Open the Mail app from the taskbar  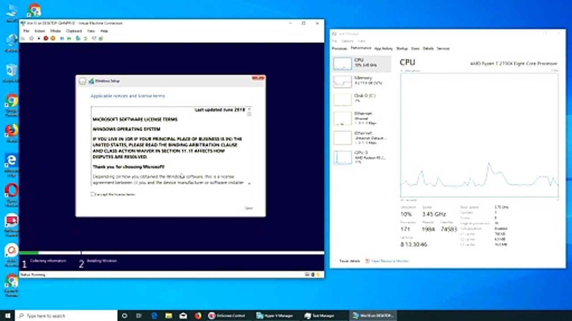click(183, 315)
